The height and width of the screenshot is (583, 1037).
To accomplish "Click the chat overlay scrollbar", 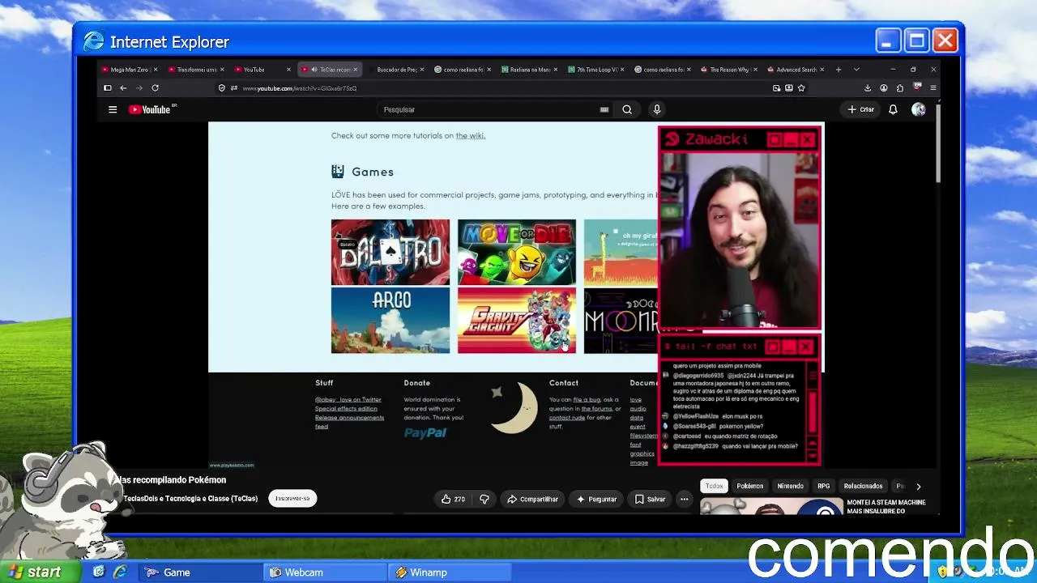I will pyautogui.click(x=813, y=413).
